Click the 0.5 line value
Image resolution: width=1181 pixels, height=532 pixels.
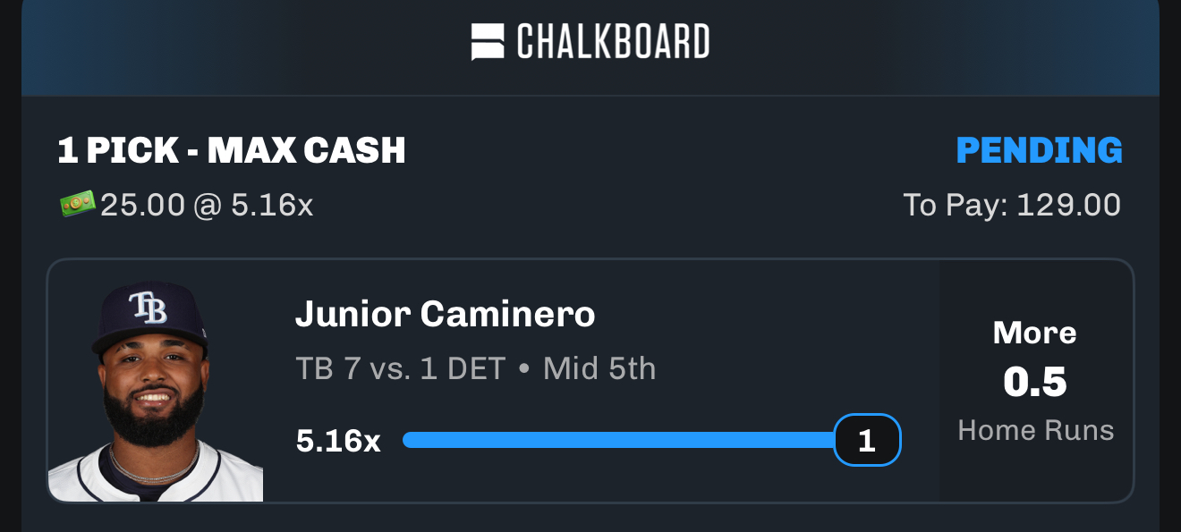1035,383
